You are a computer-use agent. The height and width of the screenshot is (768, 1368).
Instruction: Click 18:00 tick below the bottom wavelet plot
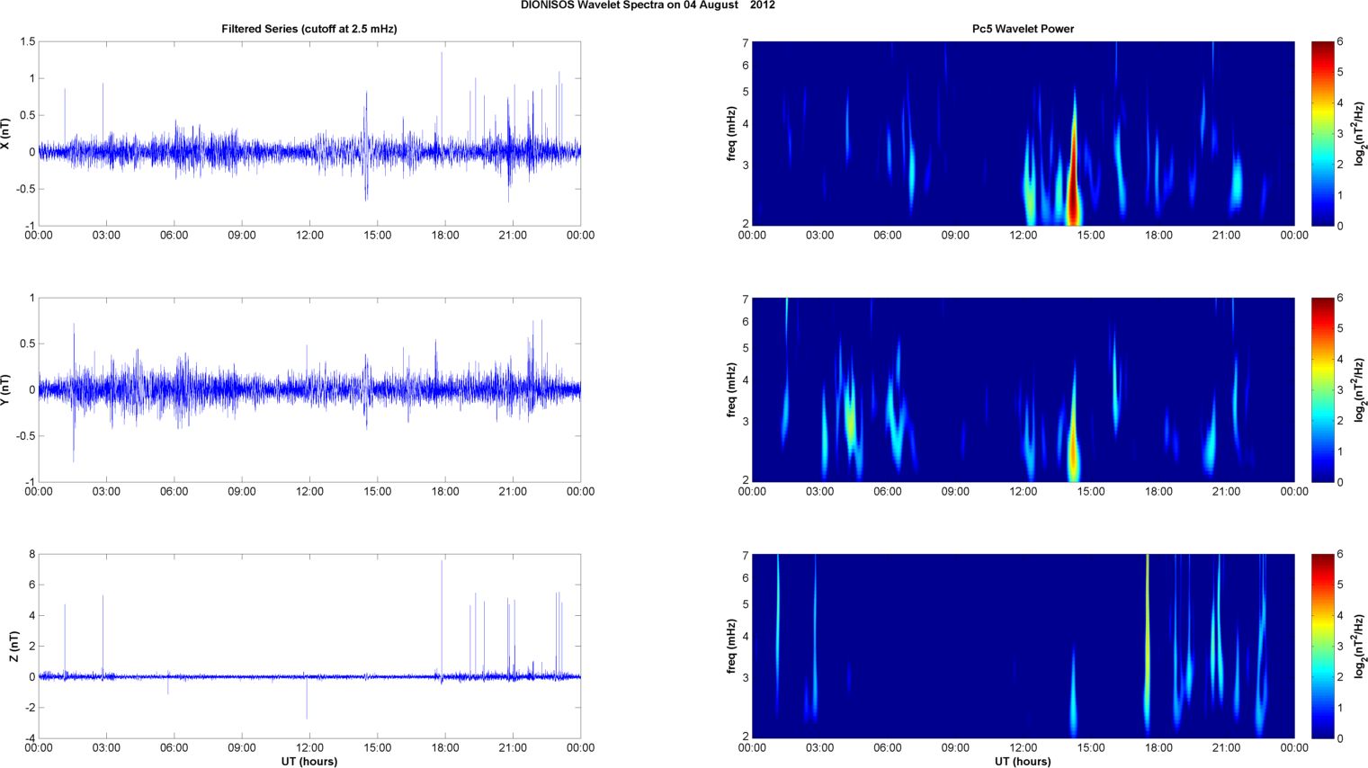point(1158,748)
